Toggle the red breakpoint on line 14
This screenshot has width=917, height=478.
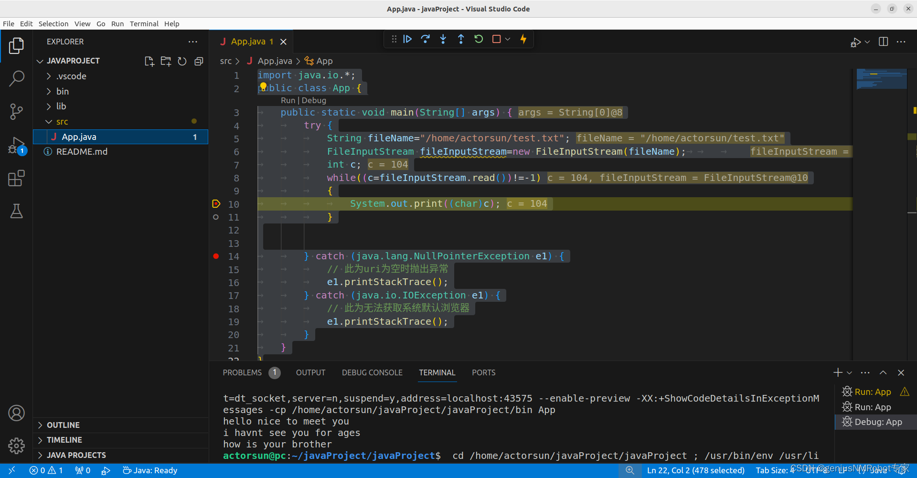point(216,256)
